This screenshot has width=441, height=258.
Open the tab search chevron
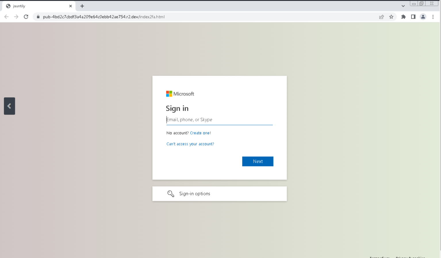pos(403,6)
